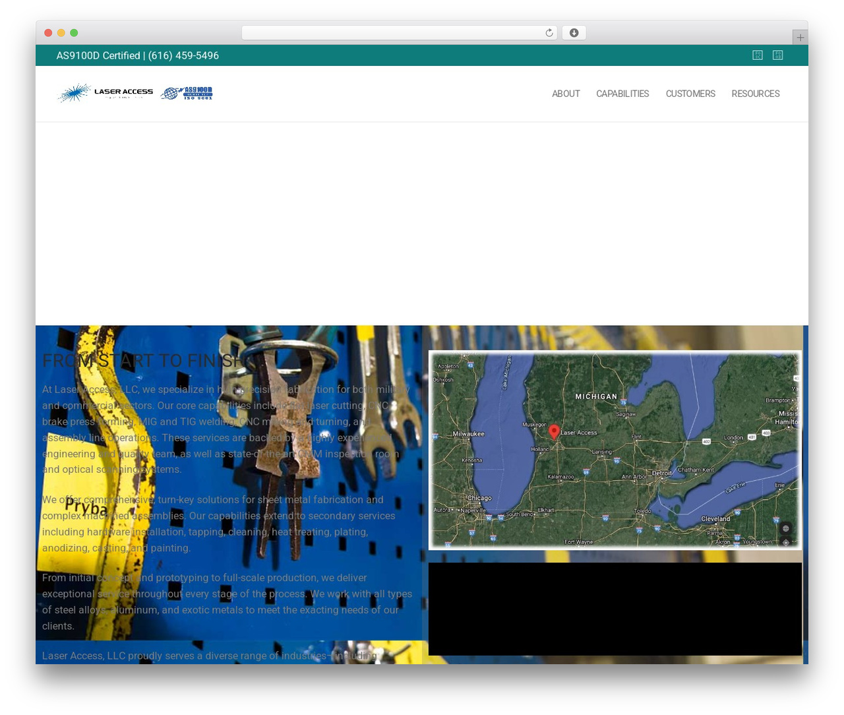
Task: Open the CUSTOMERS menu
Action: 690,94
